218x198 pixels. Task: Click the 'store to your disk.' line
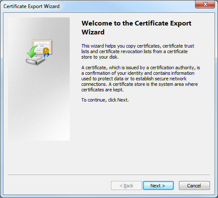[100, 57]
